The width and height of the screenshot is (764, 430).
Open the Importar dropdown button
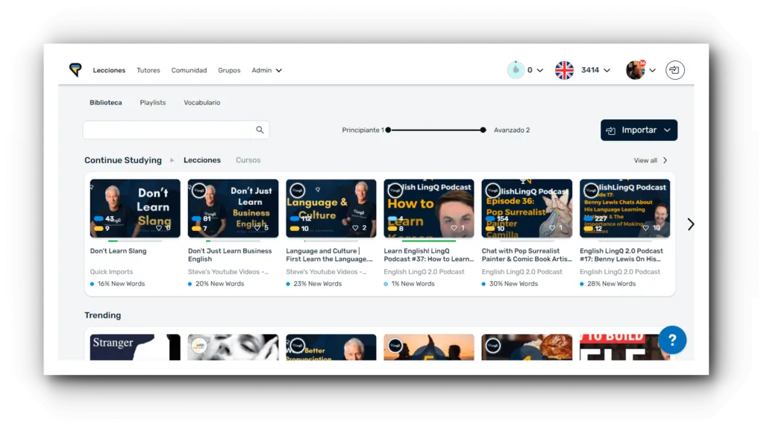click(639, 130)
